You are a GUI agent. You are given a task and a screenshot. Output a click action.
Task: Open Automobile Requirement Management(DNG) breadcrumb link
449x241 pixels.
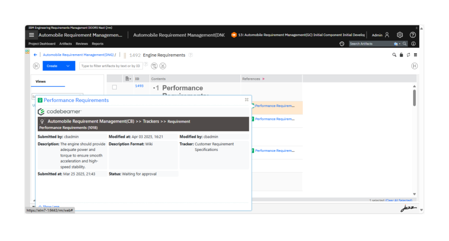[78, 55]
